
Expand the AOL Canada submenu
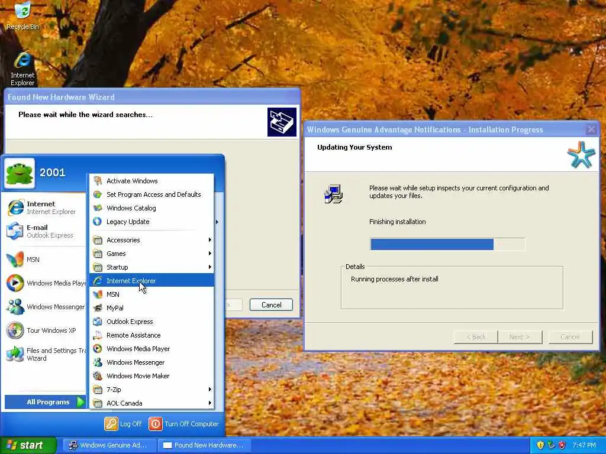pyautogui.click(x=151, y=403)
